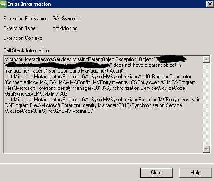
Task: Open Help for this error
Action: 195,173
